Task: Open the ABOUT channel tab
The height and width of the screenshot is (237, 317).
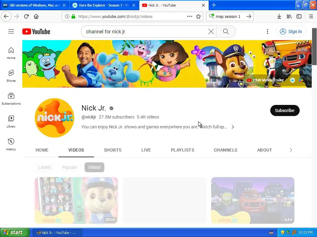Action: pyautogui.click(x=264, y=150)
